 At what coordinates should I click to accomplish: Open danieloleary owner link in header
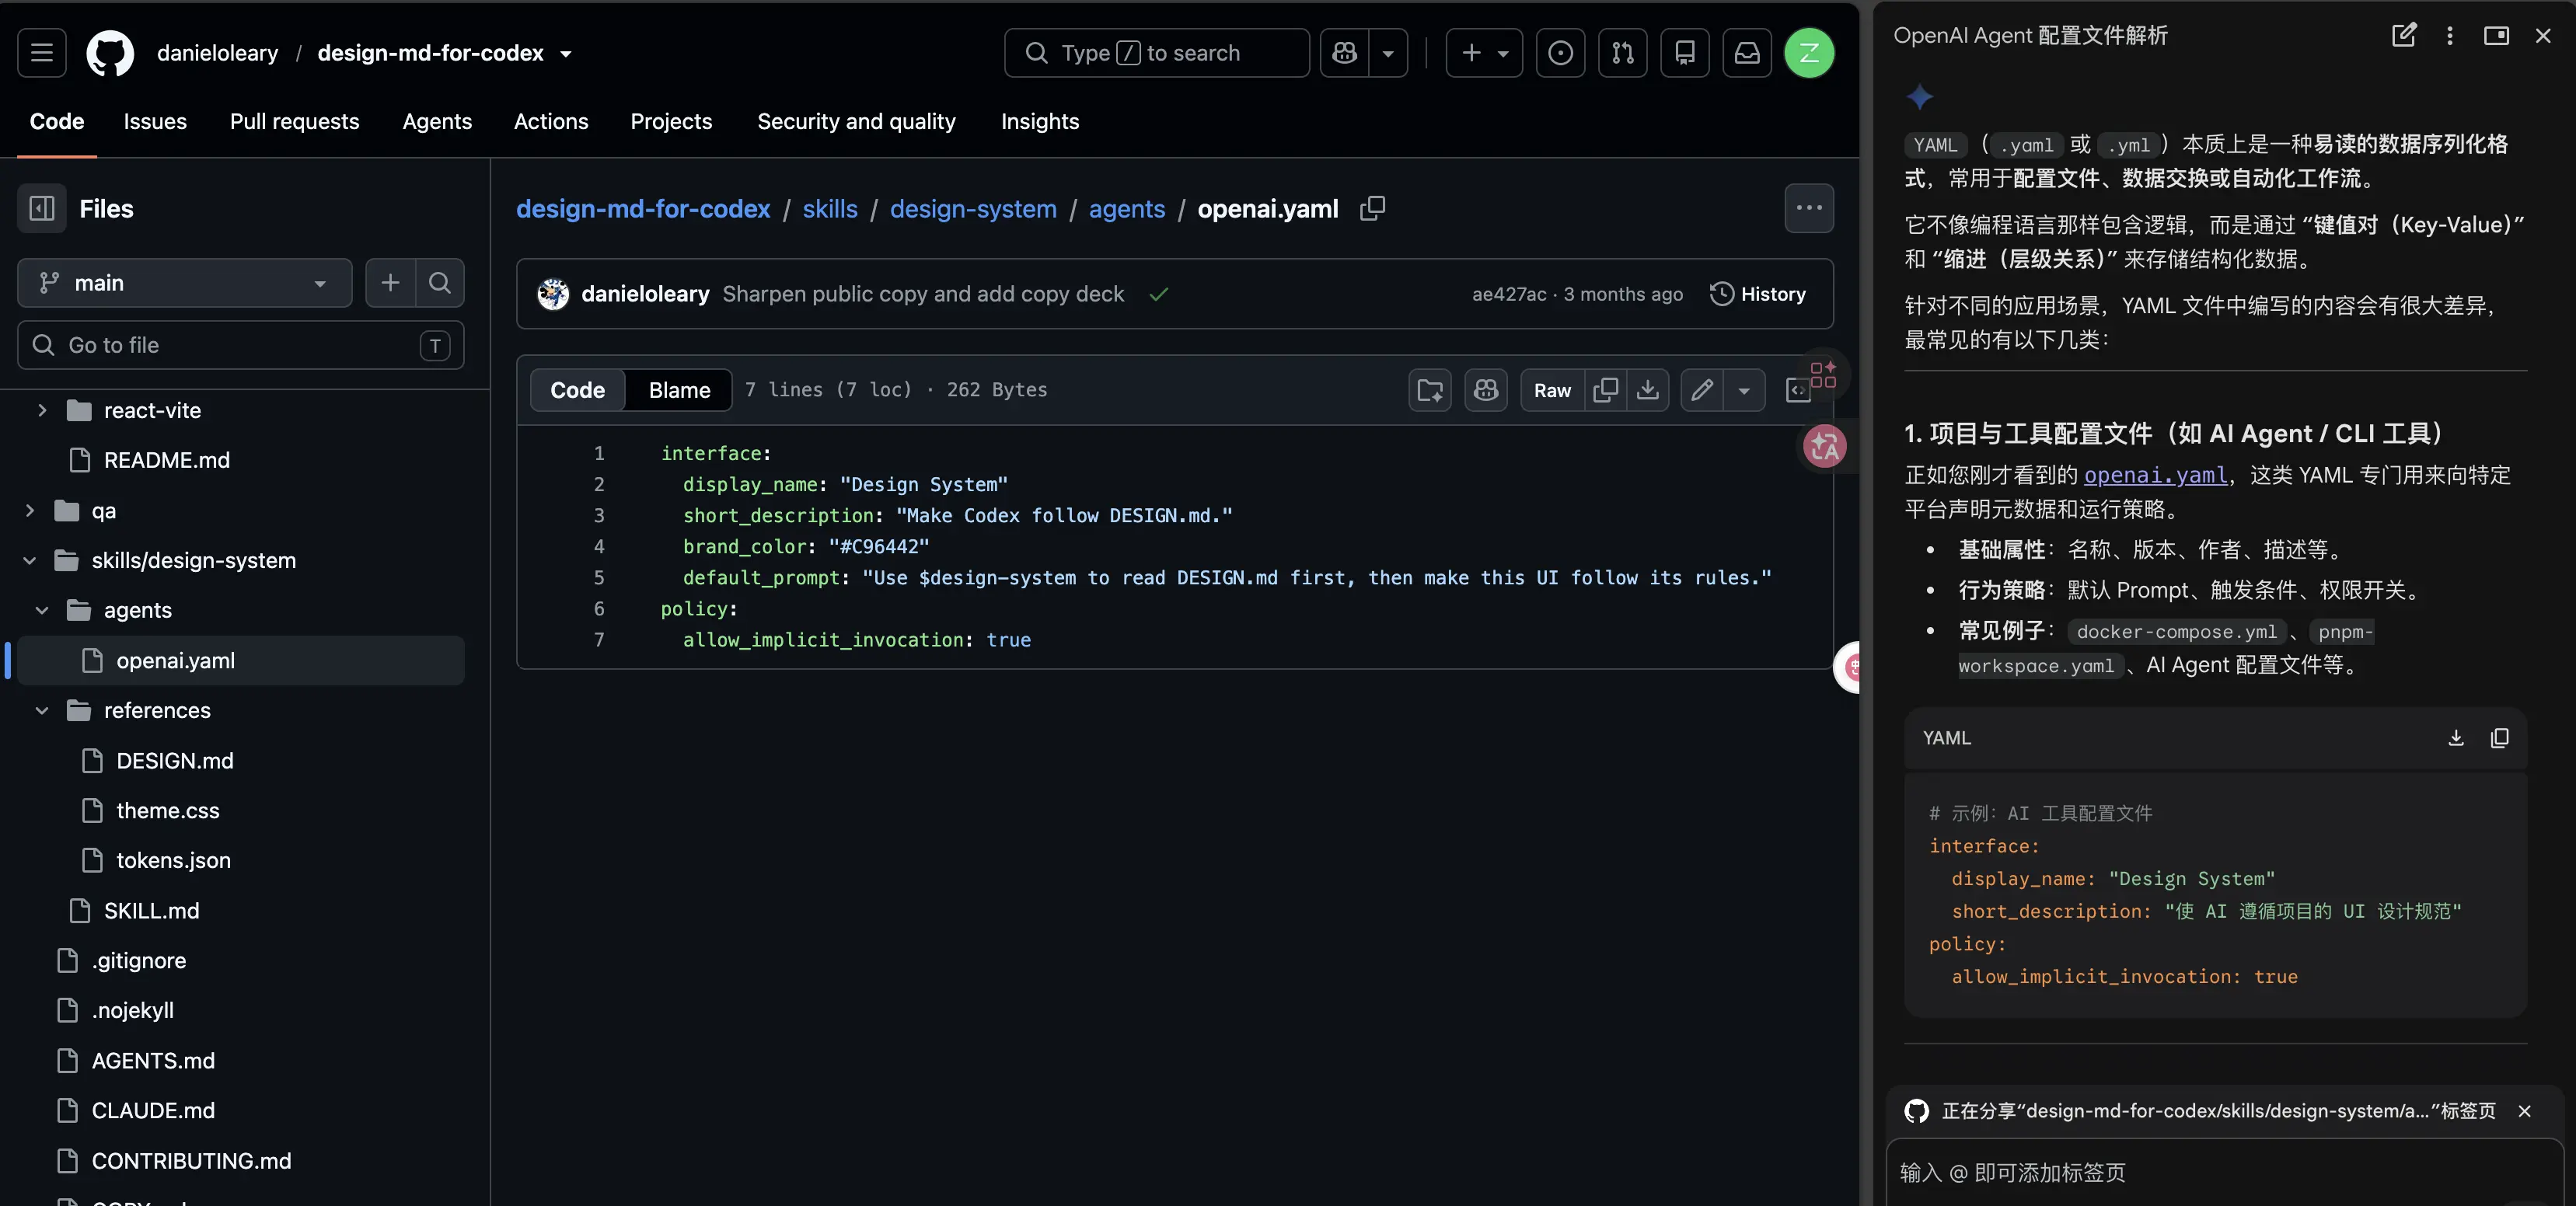coord(218,53)
